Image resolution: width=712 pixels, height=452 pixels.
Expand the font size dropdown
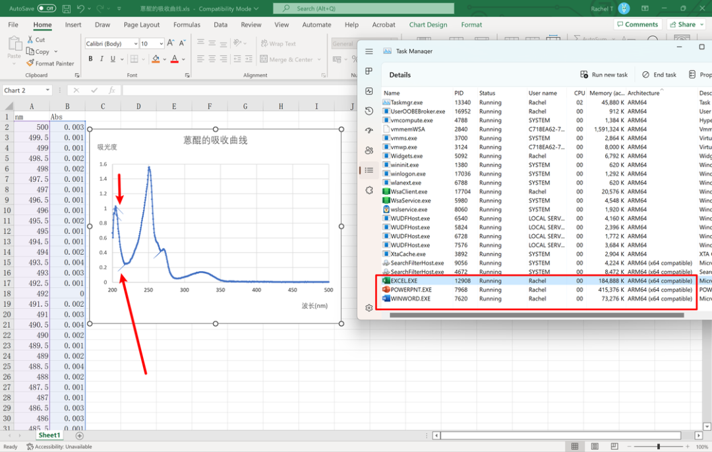click(162, 44)
